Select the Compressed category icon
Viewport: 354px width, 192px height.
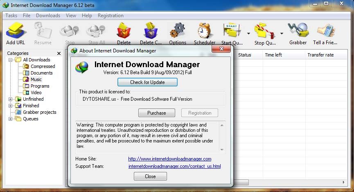pos(26,66)
